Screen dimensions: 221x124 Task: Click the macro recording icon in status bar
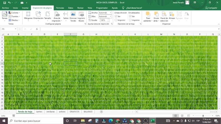coord(14,116)
